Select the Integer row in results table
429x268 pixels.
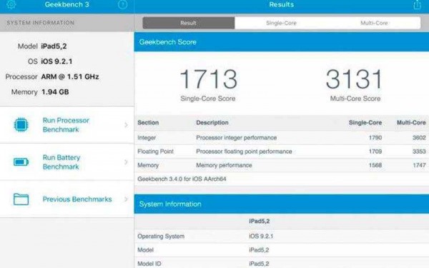tap(282, 137)
